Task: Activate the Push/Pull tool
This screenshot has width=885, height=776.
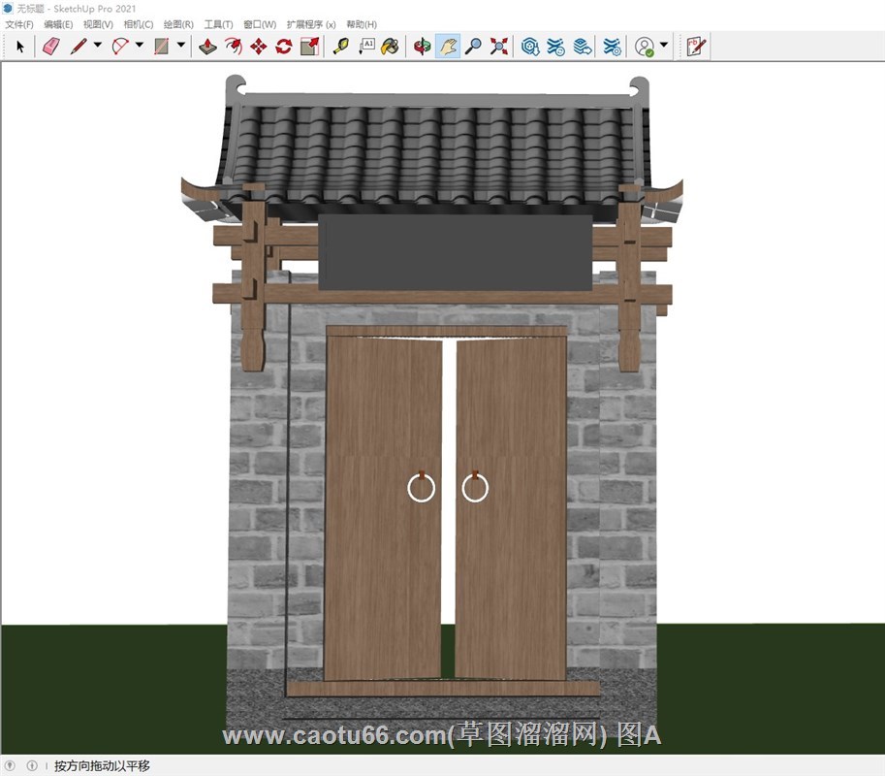Action: coord(207,46)
